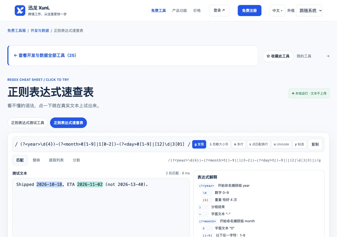The image size is (337, 237).
Task: Toggle the s 点匹配换行 flag
Action: pos(259,144)
